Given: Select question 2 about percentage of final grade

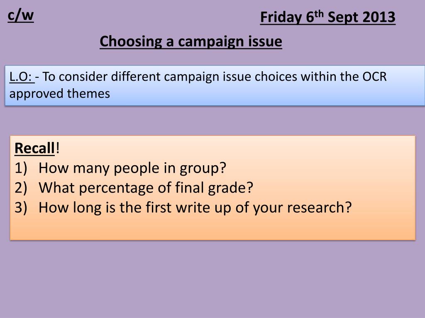Looking at the screenshot, I should [x=146, y=188].
